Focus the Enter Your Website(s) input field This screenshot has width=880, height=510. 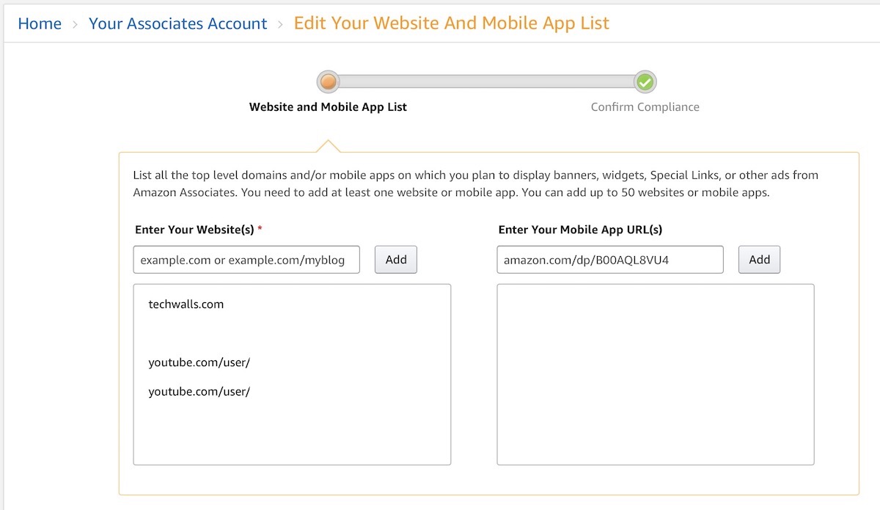(246, 260)
